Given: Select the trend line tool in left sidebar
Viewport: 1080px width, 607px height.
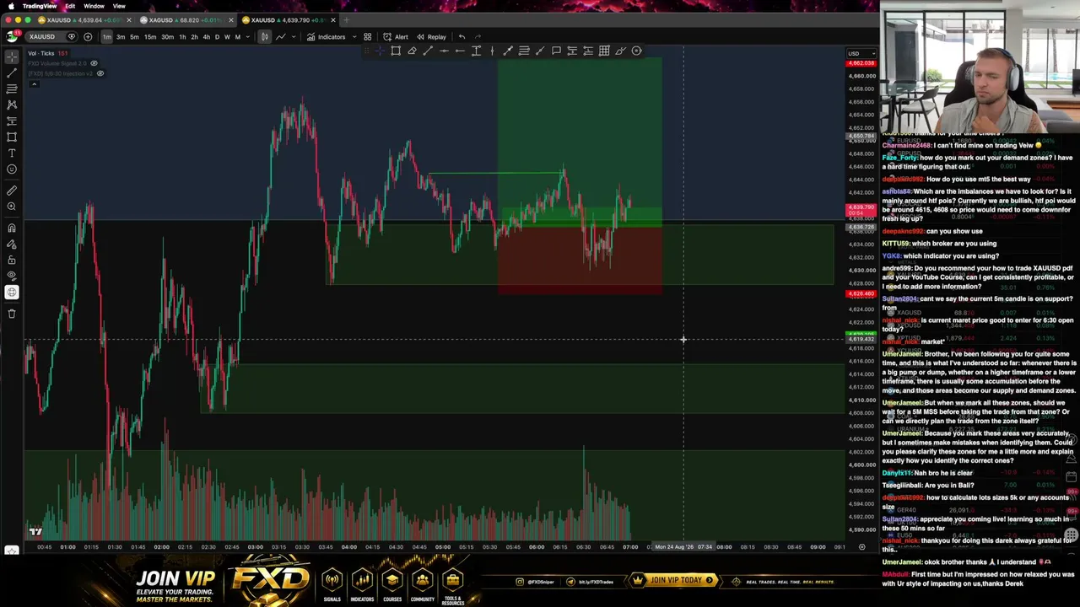Looking at the screenshot, I should [12, 73].
